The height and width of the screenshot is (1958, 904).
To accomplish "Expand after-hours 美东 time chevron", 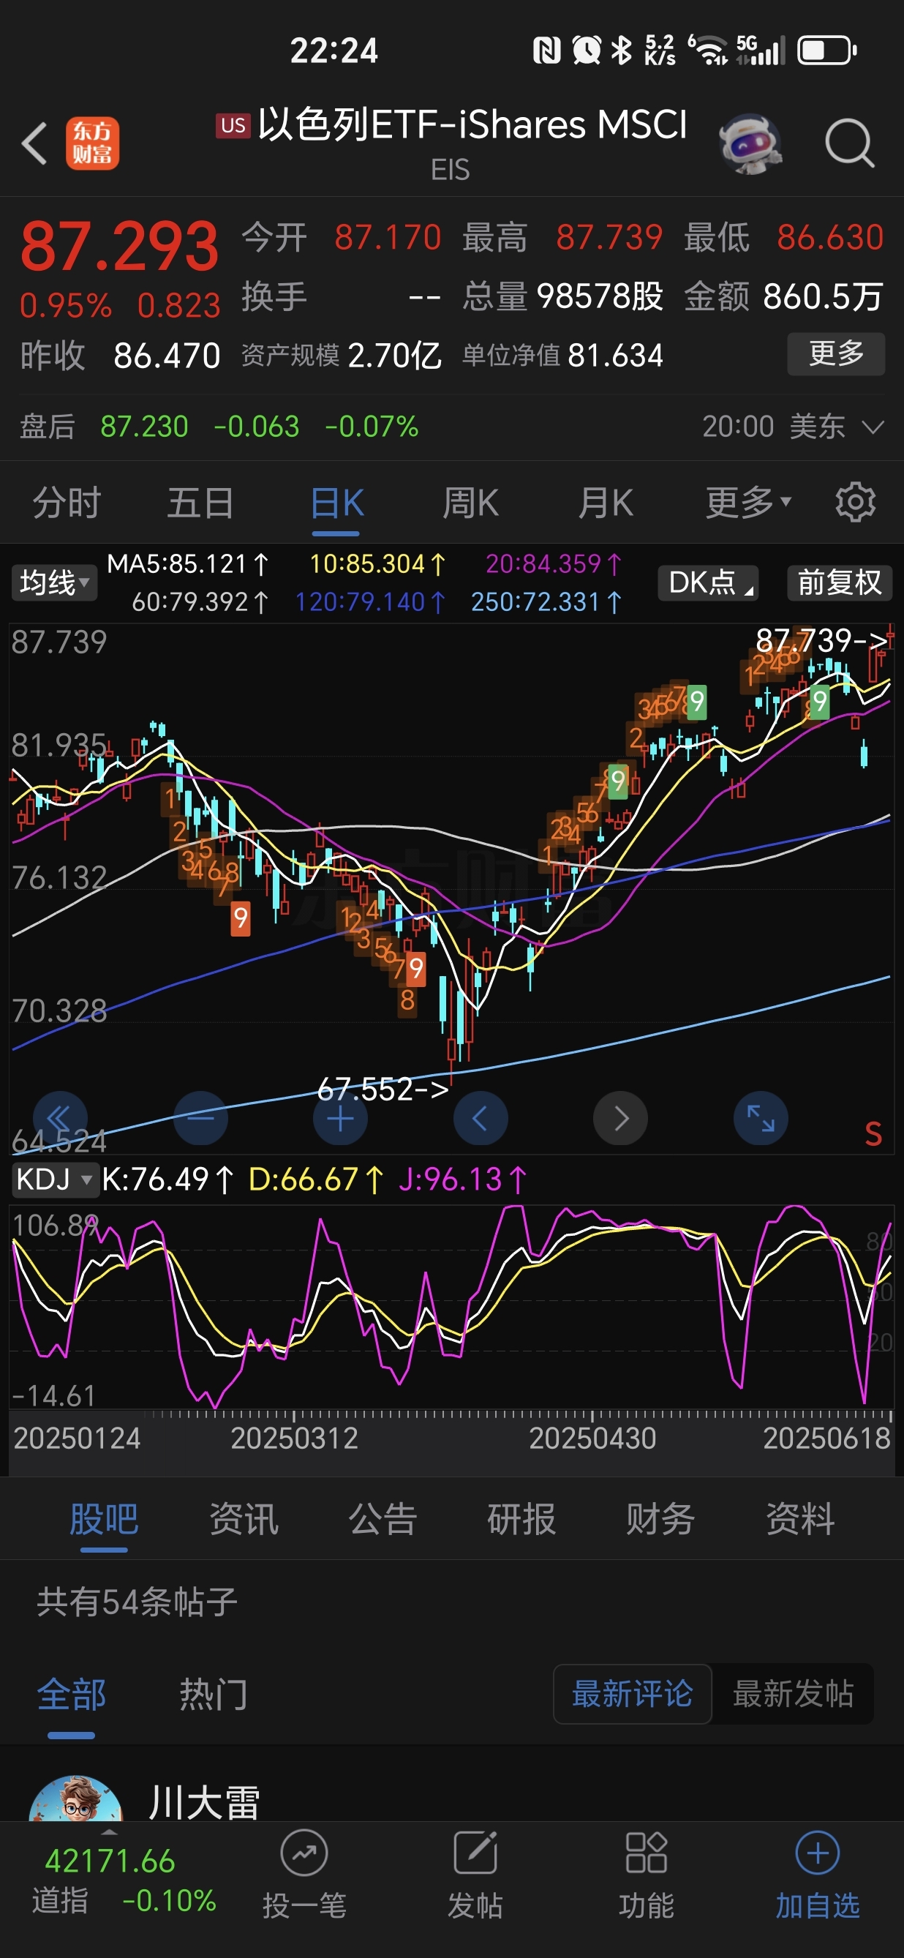I will tap(873, 427).
